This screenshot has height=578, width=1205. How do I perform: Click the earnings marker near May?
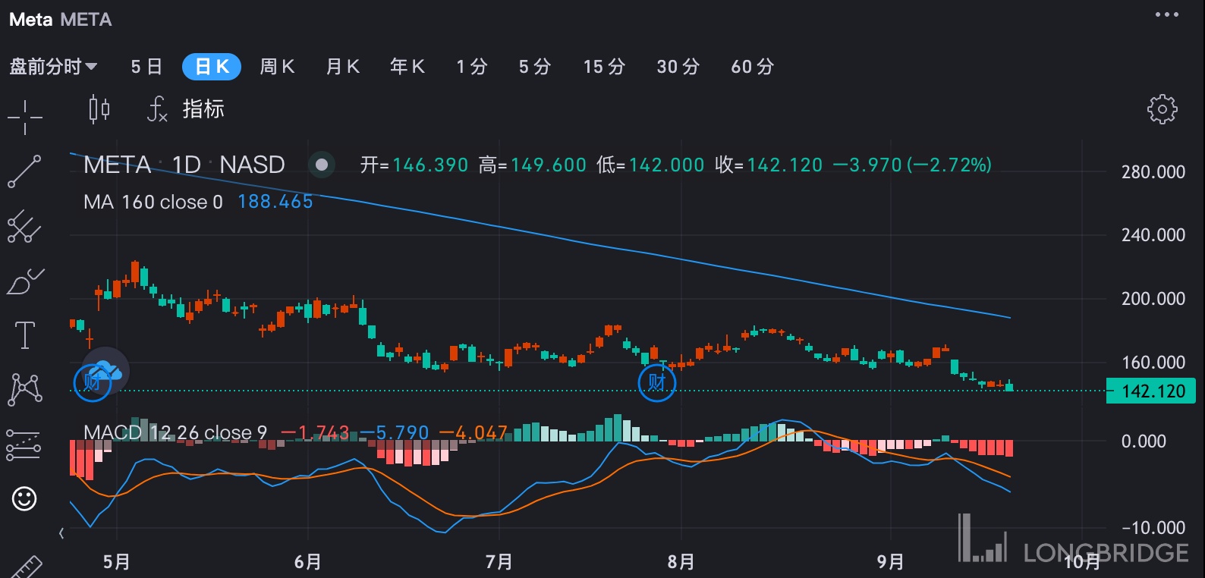[x=92, y=382]
